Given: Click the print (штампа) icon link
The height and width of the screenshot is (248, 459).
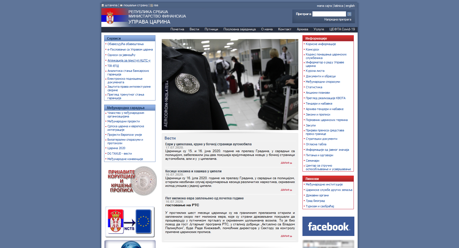Looking at the screenshot, I should pos(103,5).
